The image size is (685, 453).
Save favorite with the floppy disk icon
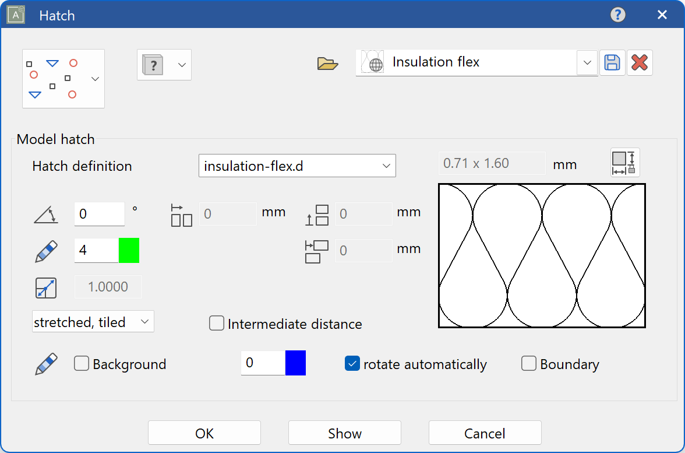click(612, 63)
